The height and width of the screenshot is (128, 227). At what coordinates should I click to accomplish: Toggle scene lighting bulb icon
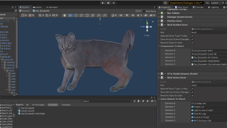tap(127, 15)
